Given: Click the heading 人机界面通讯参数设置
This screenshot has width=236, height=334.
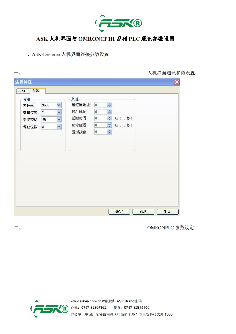Looking at the screenshot, I should pos(171,73).
